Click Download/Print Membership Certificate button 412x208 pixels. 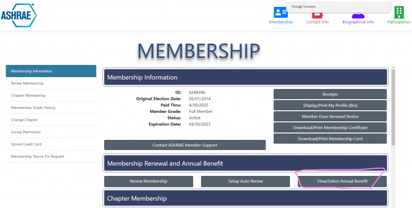click(330, 128)
